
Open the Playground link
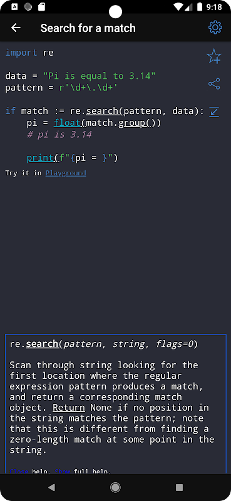[66, 173]
